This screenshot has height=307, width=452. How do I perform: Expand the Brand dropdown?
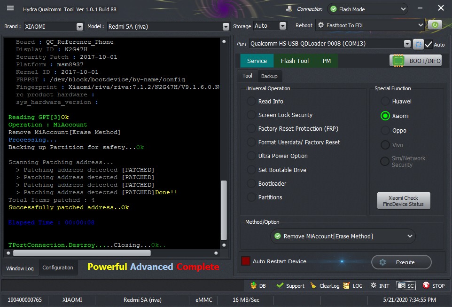[80, 26]
